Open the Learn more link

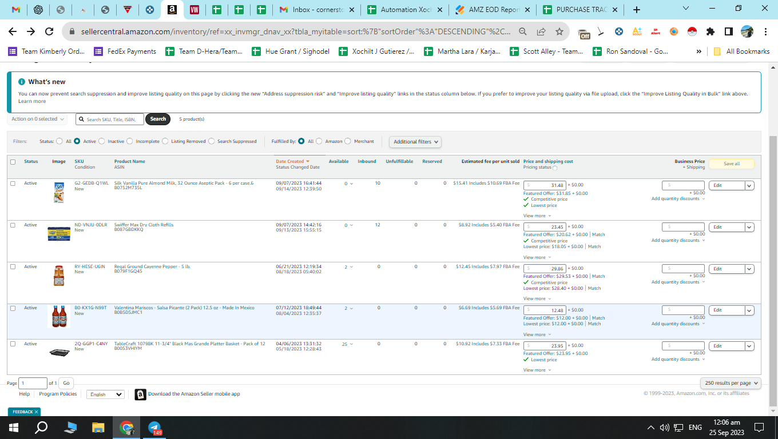[32, 101]
